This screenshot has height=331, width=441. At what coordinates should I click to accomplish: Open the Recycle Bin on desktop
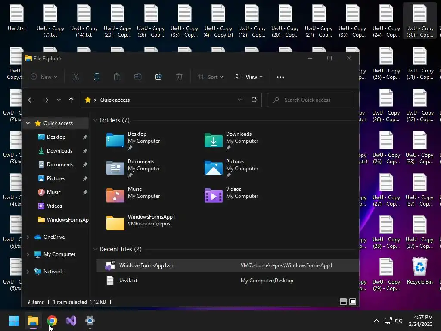419,271
